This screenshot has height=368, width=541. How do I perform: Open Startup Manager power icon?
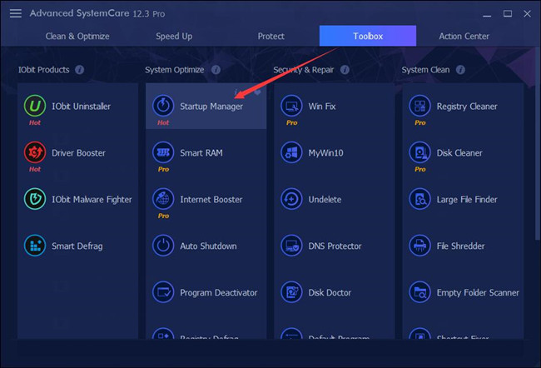[163, 106]
